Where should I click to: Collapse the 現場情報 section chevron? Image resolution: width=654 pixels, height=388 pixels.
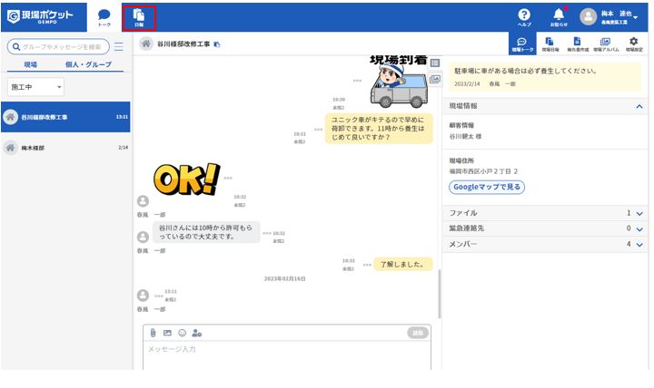(639, 107)
